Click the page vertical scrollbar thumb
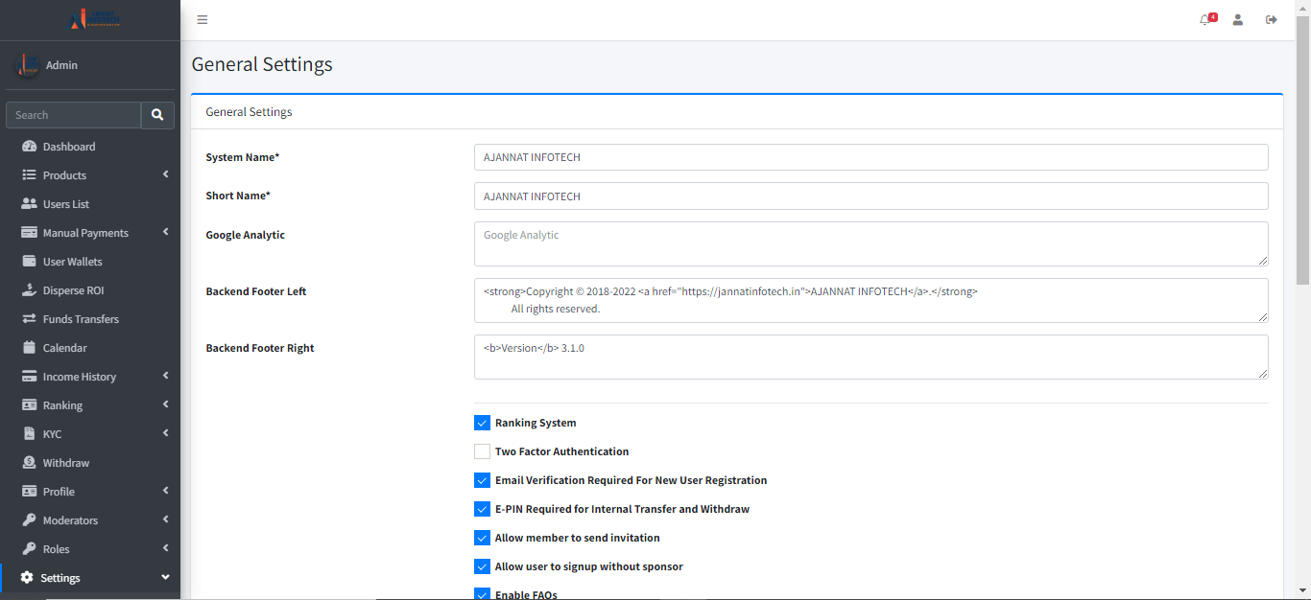 [x=1302, y=153]
